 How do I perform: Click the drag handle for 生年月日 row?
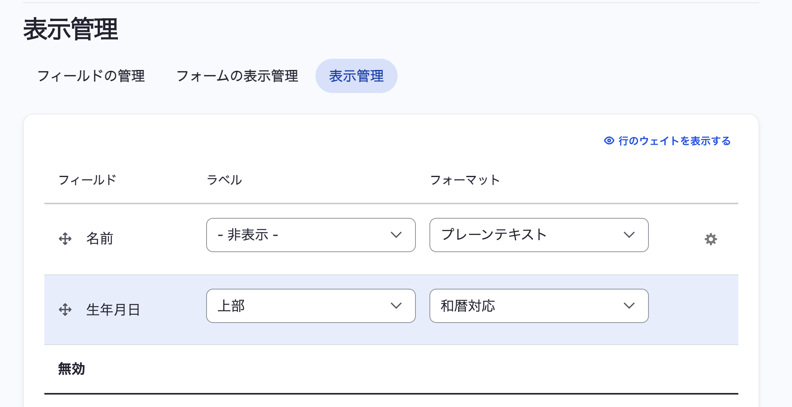coord(65,310)
